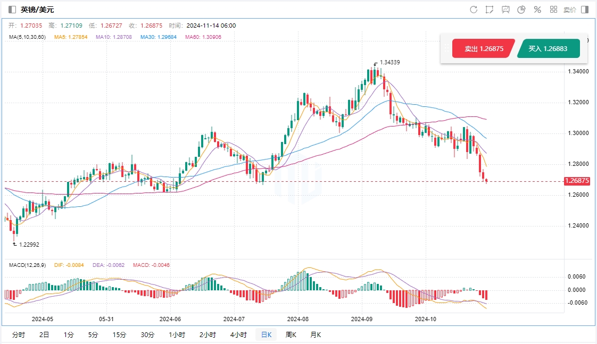
Task: Click the 买入 1.26883 buy button
Action: pyautogui.click(x=548, y=48)
